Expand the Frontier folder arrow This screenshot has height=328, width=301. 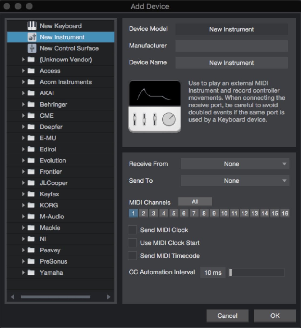pyautogui.click(x=23, y=172)
